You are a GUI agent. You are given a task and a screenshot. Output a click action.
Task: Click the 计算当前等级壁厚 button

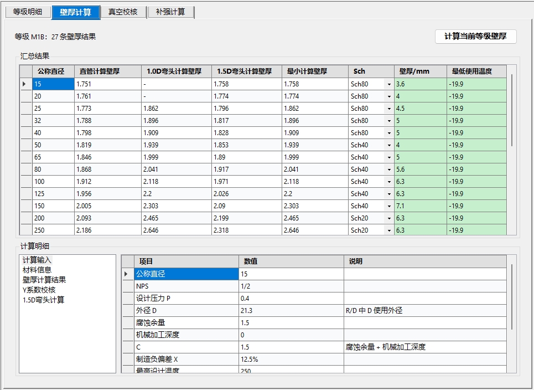coord(475,37)
